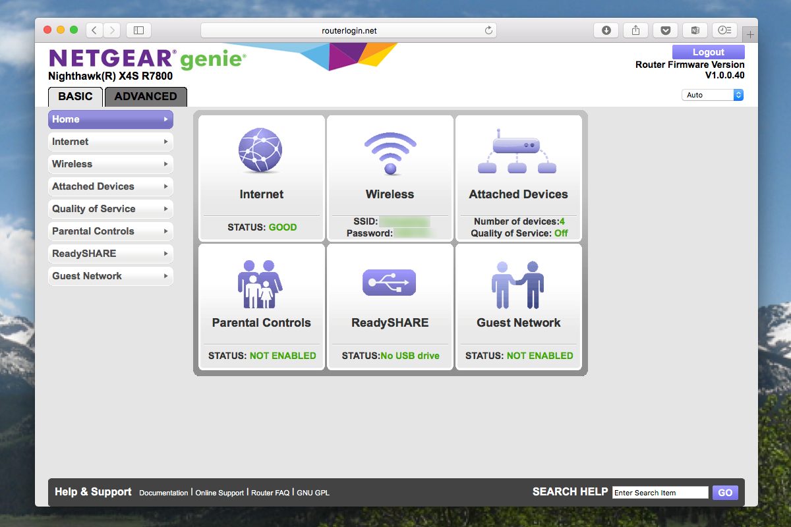This screenshot has height=527, width=791.
Task: Expand the ReadySHARE sidebar entry
Action: tap(111, 254)
